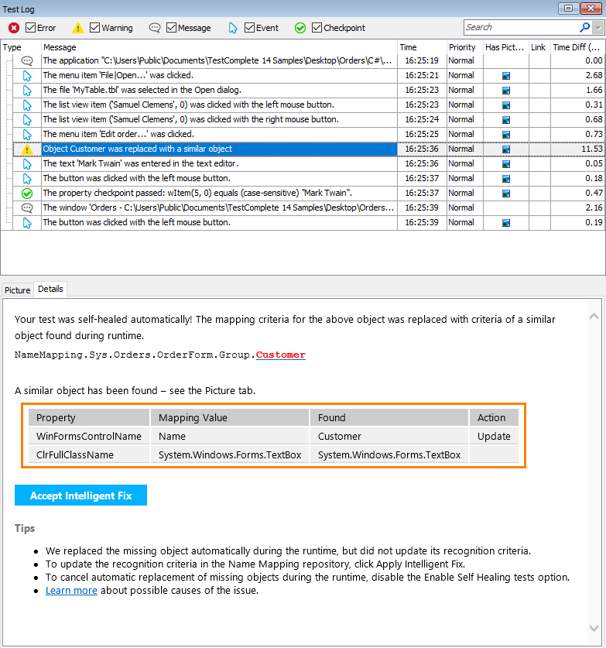The width and height of the screenshot is (606, 648).
Task: Open the Learn more link
Action: [71, 591]
